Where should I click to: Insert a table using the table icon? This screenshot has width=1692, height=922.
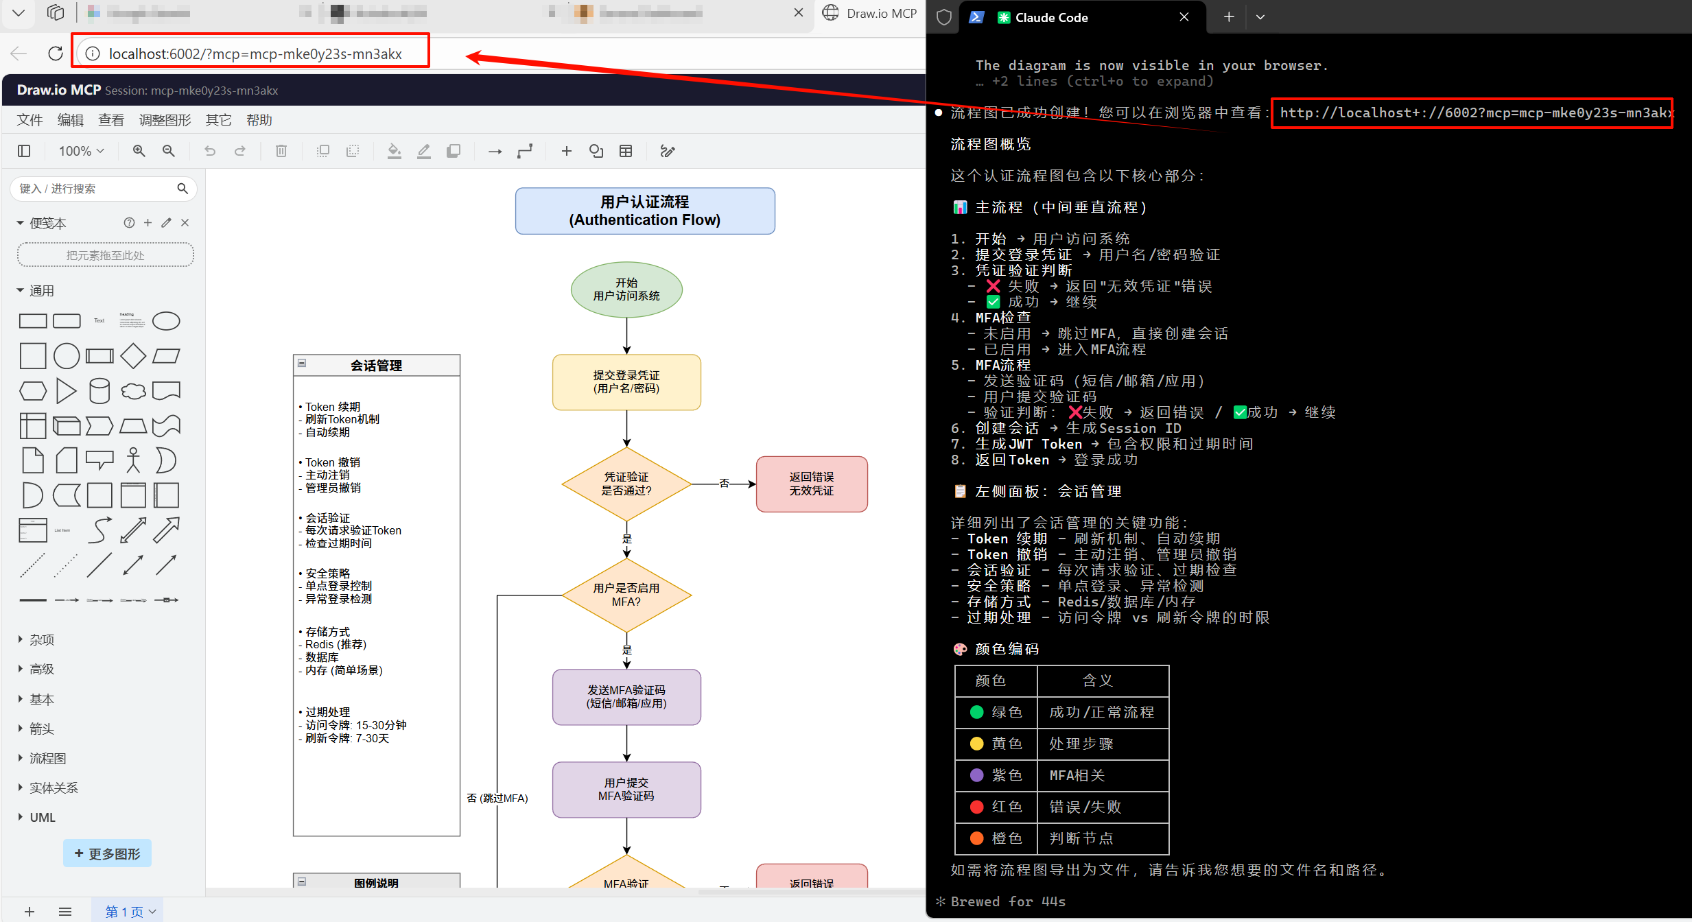coord(625,151)
